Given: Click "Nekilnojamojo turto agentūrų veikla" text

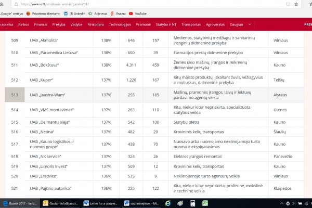Looking at the screenshot, I should 206,176.
